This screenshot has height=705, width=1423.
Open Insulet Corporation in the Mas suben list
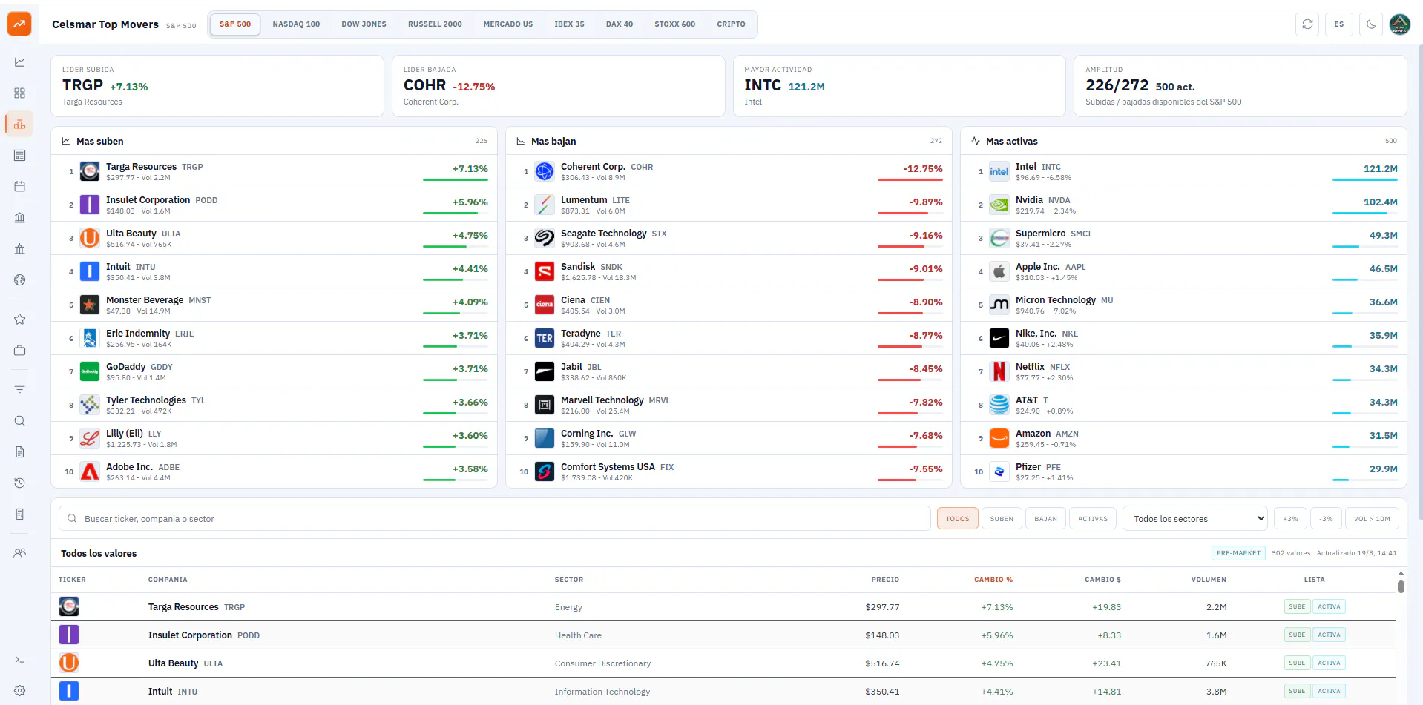(274, 205)
